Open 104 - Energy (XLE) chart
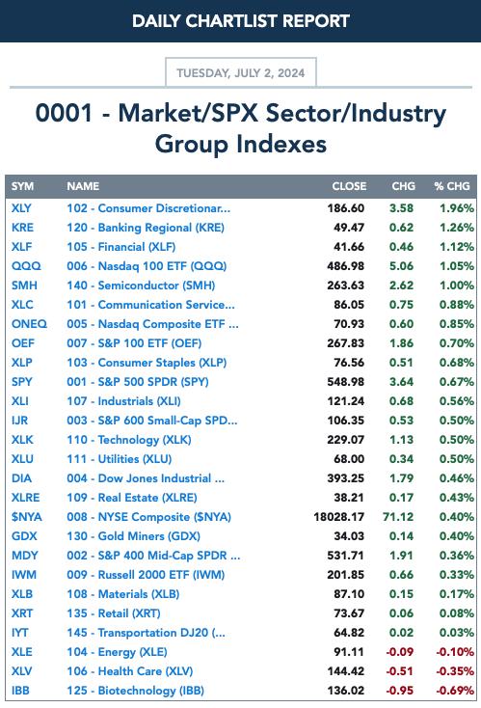This screenshot has height=708, width=481. click(117, 652)
